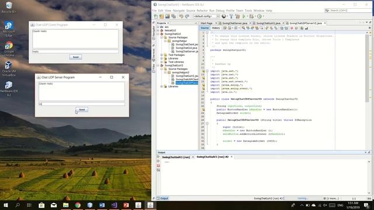Open the Tools menu
This screenshot has width=374, height=210.
click(248, 10)
